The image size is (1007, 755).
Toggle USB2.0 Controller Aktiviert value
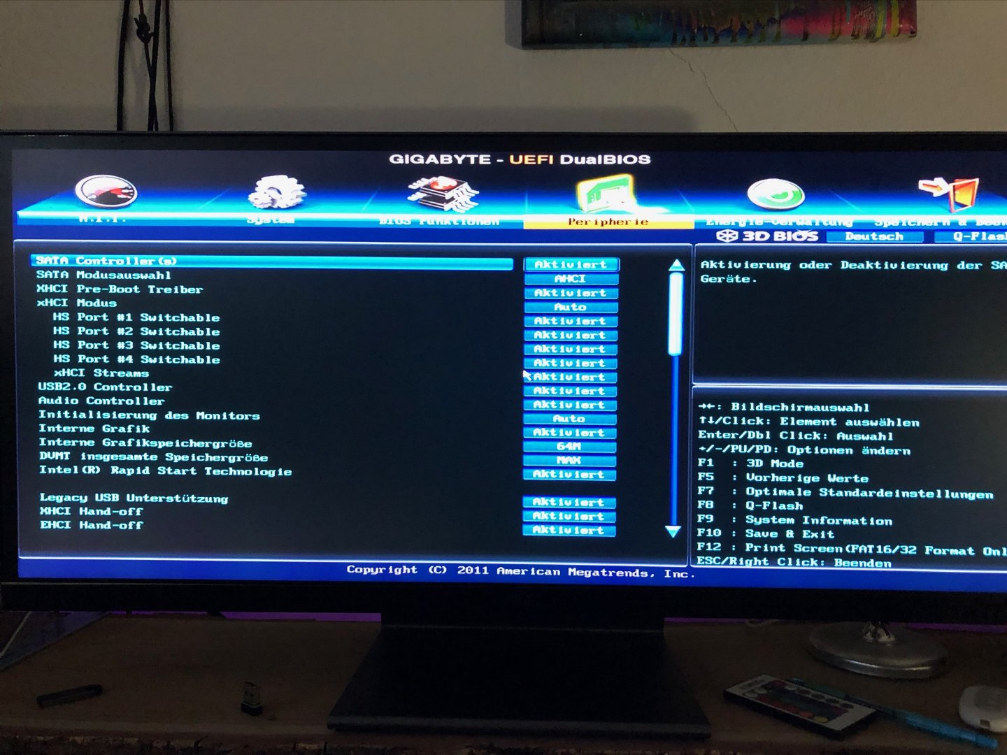(x=570, y=391)
